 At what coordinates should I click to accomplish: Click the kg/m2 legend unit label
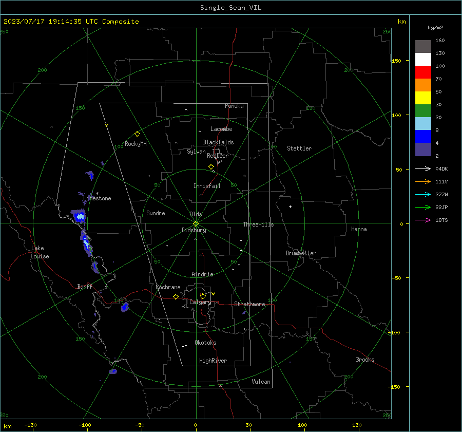pyautogui.click(x=435, y=28)
